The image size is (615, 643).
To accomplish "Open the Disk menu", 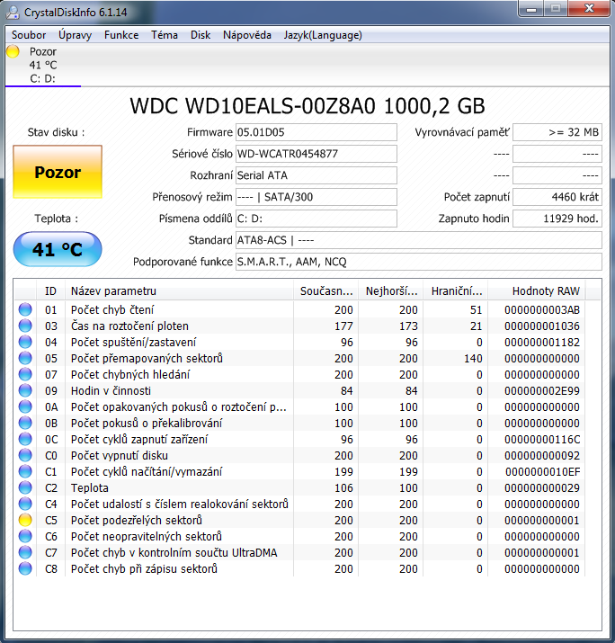I will [x=201, y=35].
